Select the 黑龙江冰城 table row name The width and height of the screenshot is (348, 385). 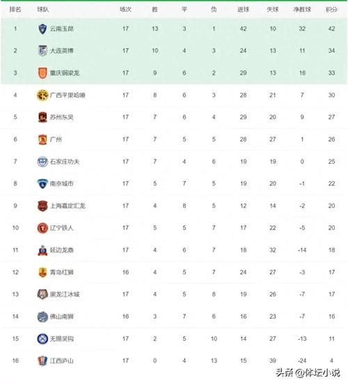tap(65, 294)
